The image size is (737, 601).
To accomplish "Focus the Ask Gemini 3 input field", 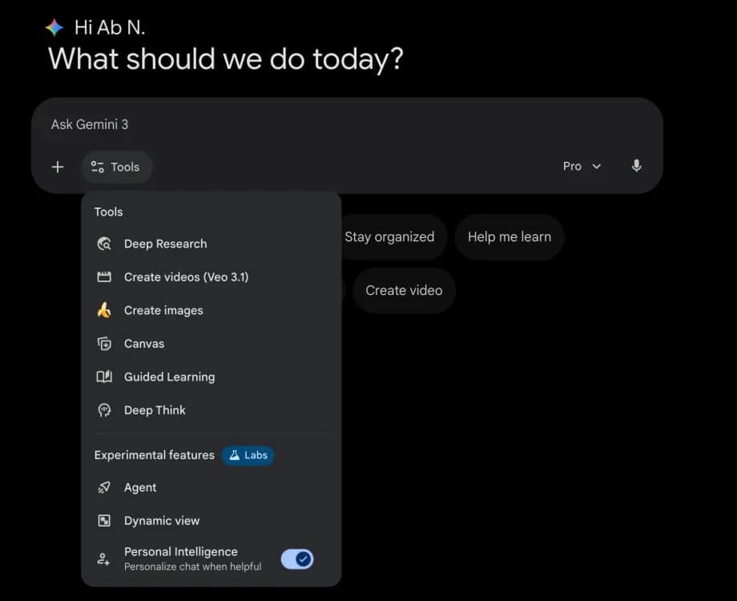I will [x=320, y=124].
